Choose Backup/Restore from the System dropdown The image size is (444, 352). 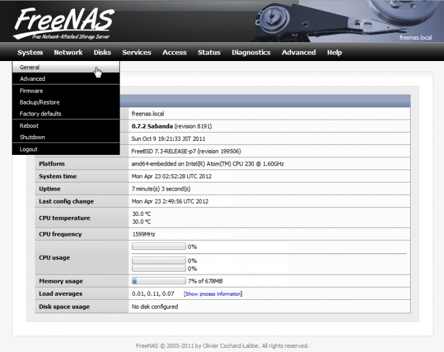point(66,102)
